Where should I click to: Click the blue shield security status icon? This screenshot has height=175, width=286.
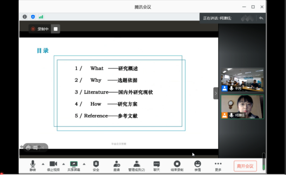(x=33, y=17)
